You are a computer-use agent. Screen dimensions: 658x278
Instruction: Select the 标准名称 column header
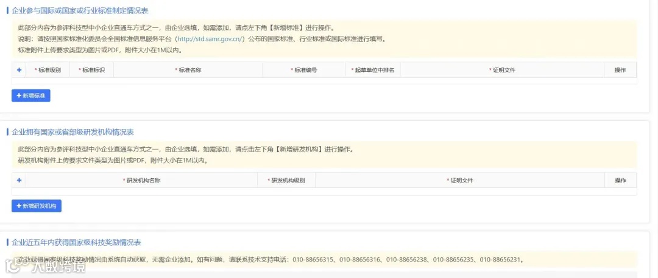[188, 70]
